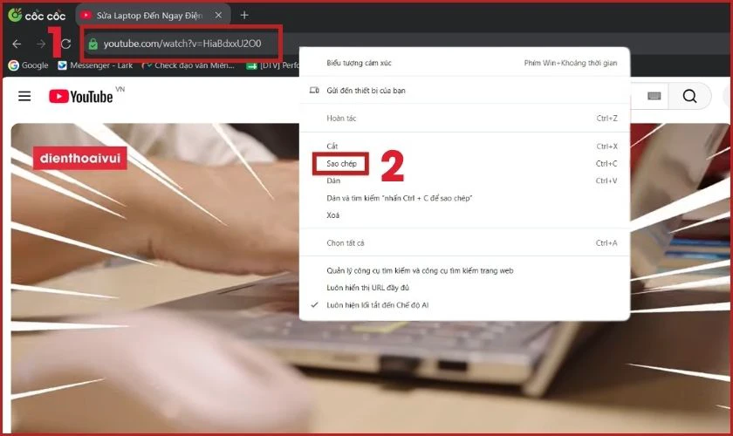Toggle Luôn hiển thị URL đầy đủ
733x436 pixels.
(x=464, y=288)
